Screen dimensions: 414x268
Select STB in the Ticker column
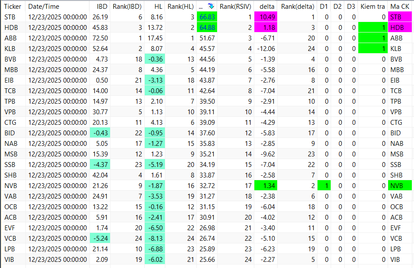click(10, 17)
